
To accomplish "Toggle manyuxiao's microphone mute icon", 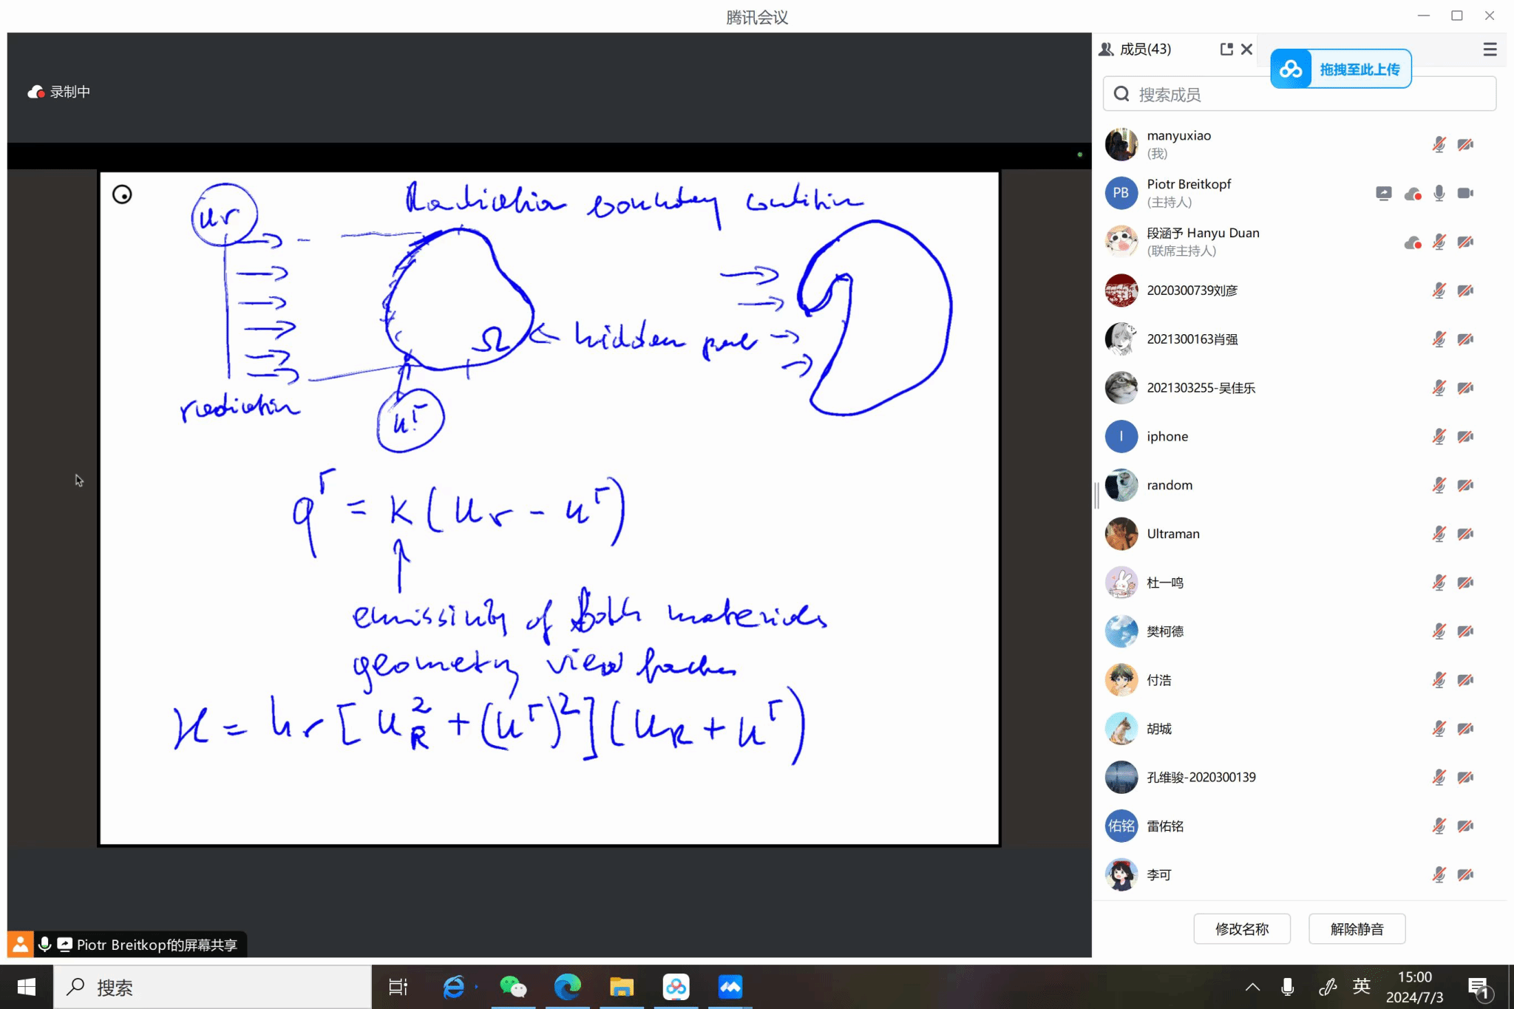I will pyautogui.click(x=1439, y=144).
